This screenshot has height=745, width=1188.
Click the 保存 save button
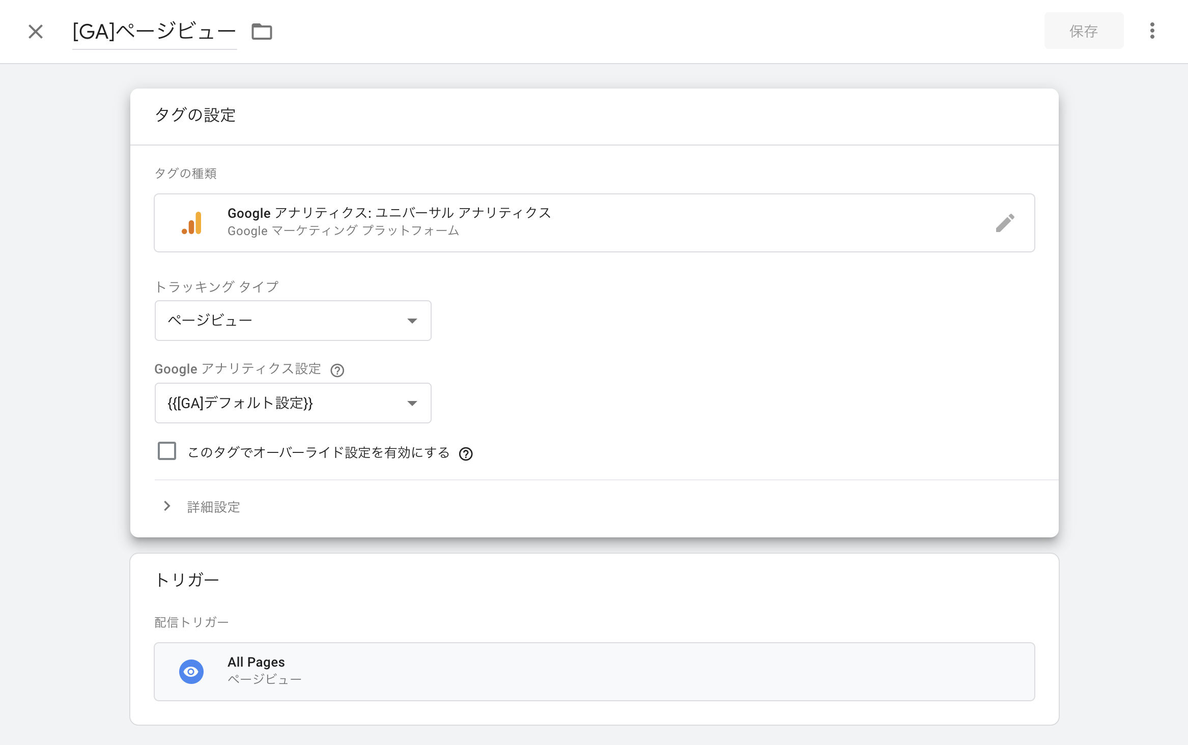1084,31
